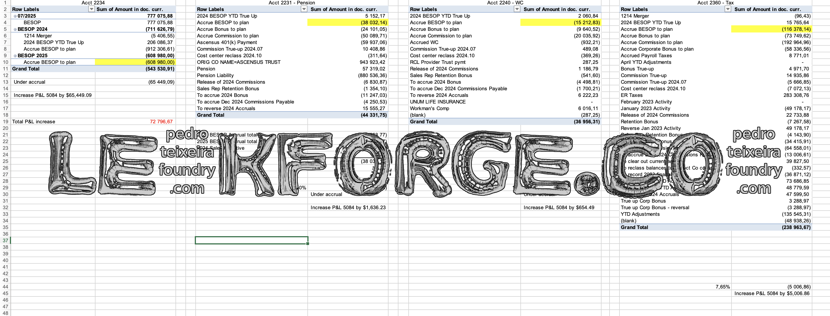Click the 7,65% percentage cell
Screen dimensions: 830x316
[x=722, y=287]
